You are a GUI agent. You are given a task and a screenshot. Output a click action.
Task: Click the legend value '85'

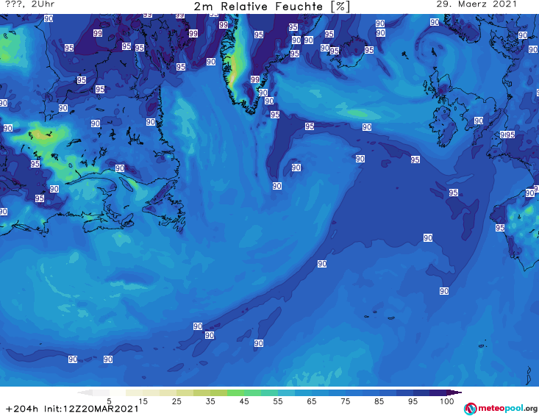379,401
